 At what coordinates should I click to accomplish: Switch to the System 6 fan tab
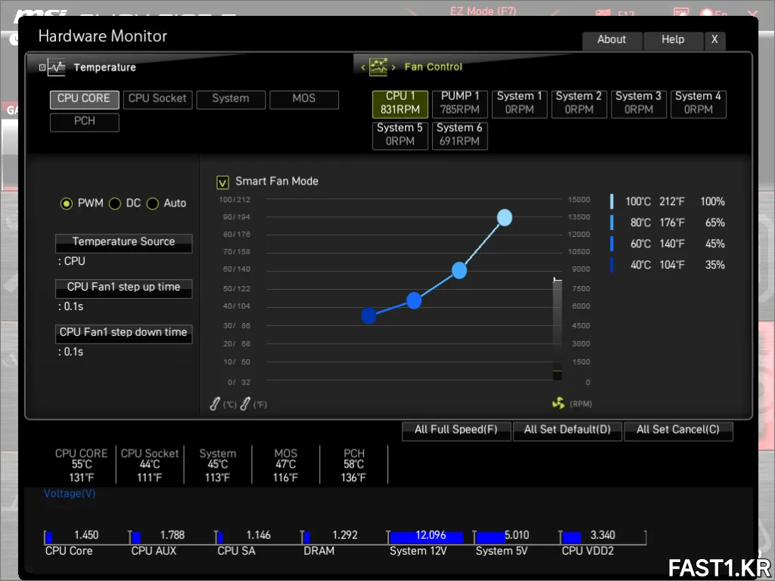tap(459, 135)
